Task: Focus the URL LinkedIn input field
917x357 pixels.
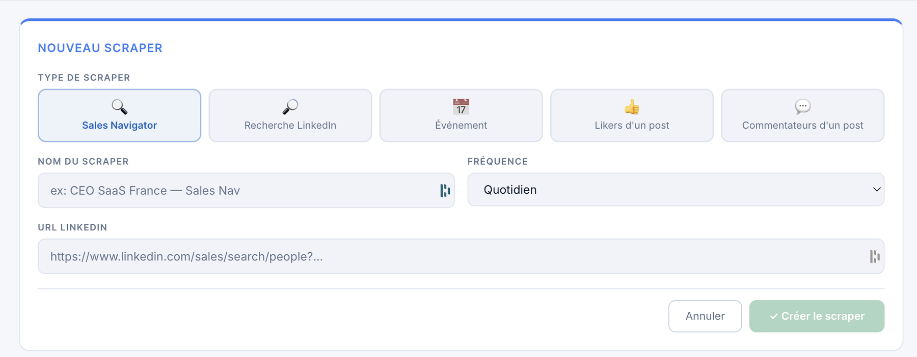Action: click(461, 256)
